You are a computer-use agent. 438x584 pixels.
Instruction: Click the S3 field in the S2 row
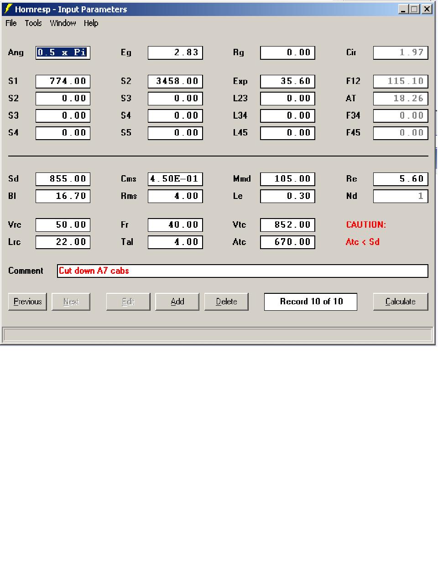[175, 99]
